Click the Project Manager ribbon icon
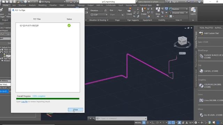This screenshot has width=223, height=125. click(x=2, y=12)
